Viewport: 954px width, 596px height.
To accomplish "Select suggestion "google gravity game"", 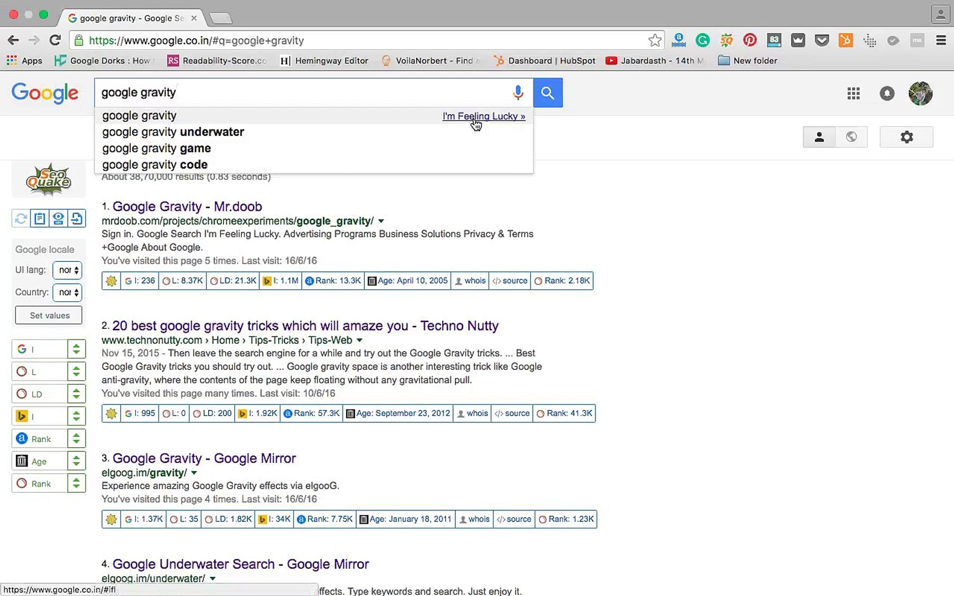I will click(x=314, y=148).
